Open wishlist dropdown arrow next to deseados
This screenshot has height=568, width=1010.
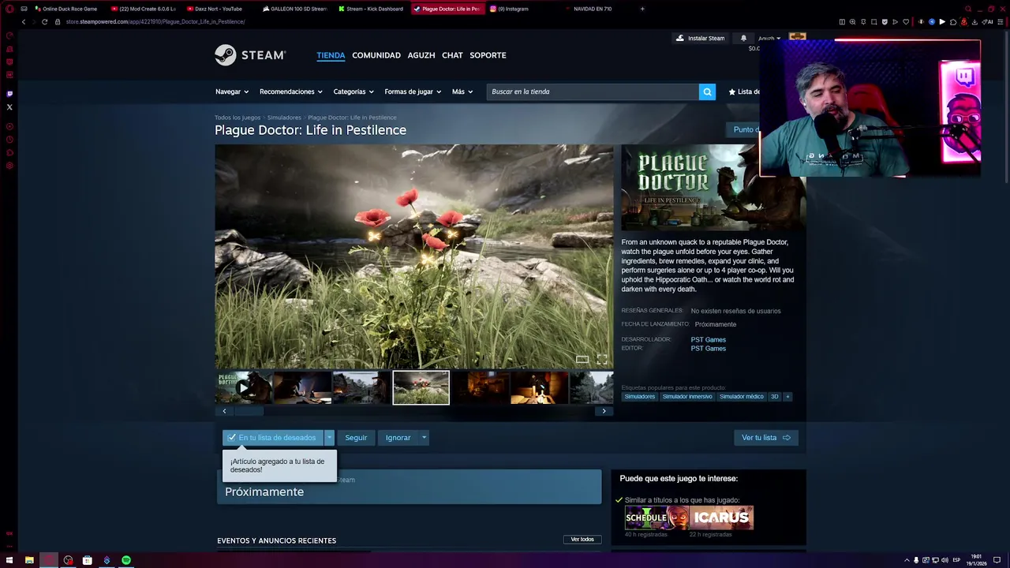(330, 437)
